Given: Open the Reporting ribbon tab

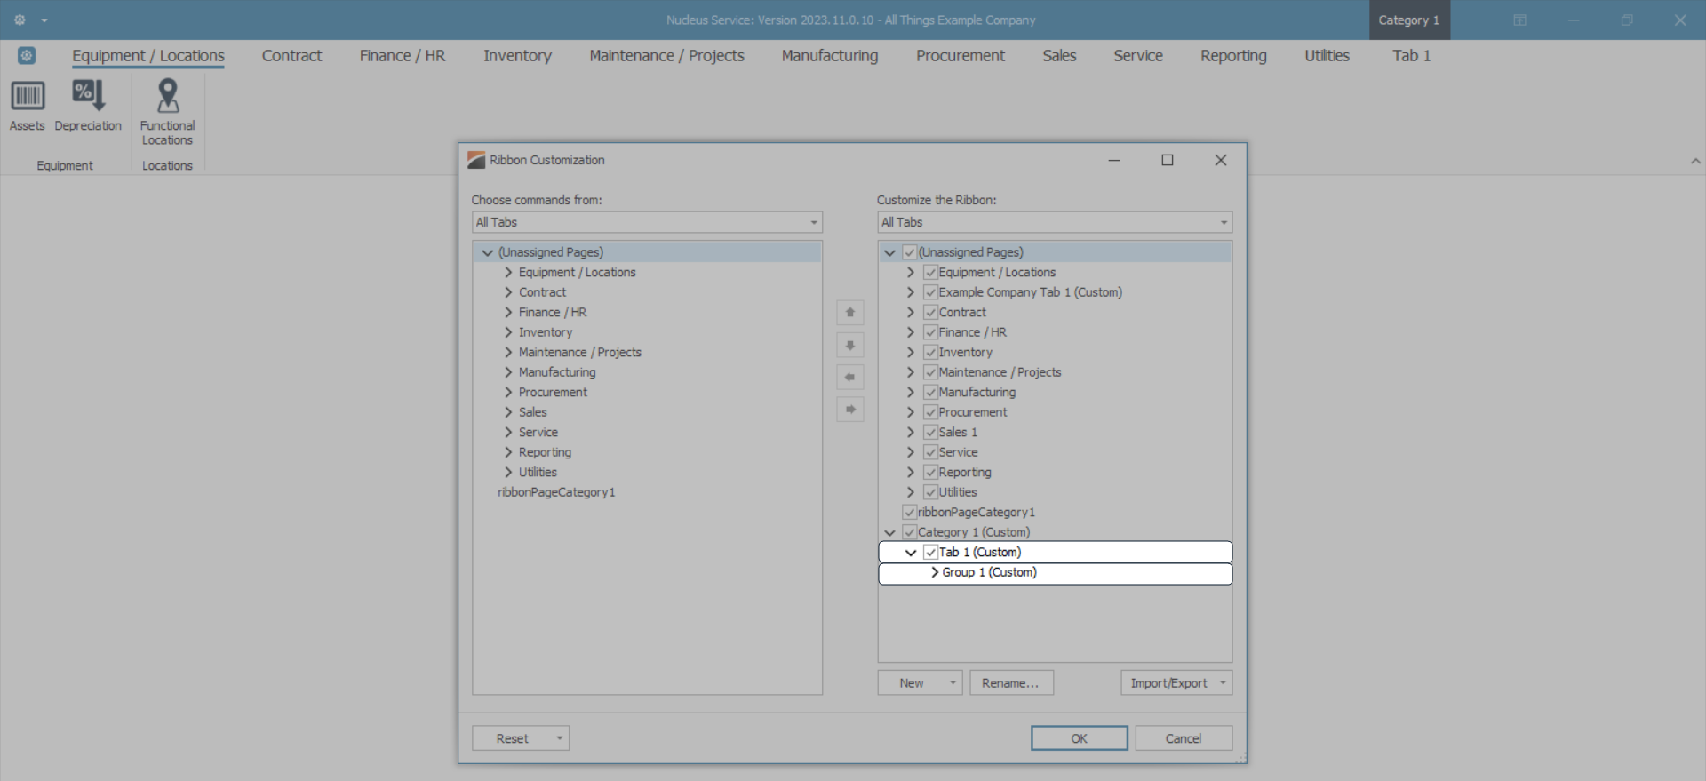Looking at the screenshot, I should coord(1233,56).
